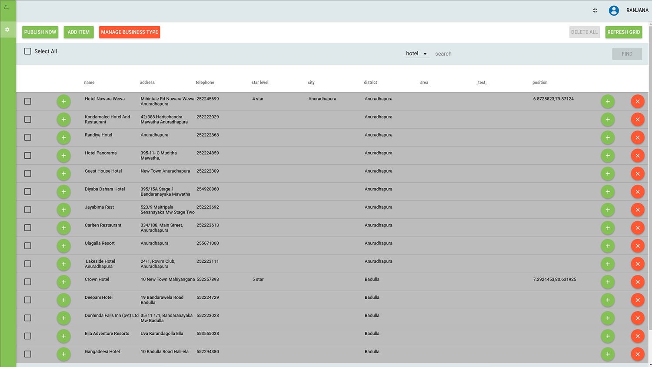652x367 pixels.
Task: Click the app logo in the sidebar
Action: 7,7
